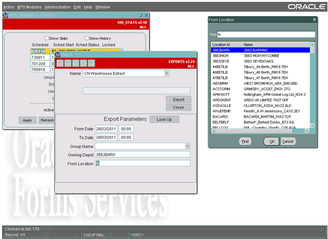Image resolution: width=328 pixels, height=239 pixels.
Task: Select the 47BETILB location row
Action: 261,78
